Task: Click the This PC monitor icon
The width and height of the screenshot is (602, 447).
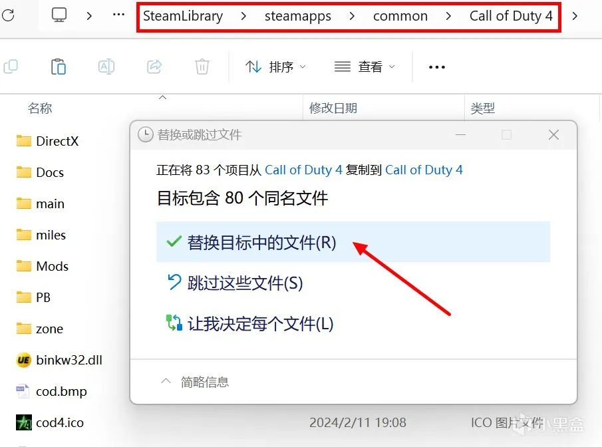Action: point(59,15)
